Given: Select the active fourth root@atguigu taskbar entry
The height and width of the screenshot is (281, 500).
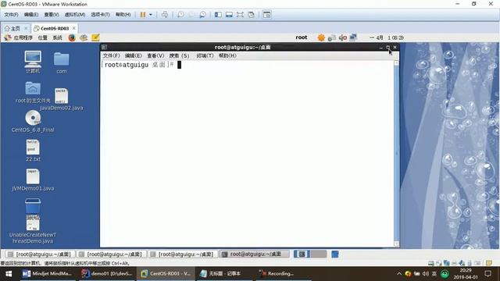Looking at the screenshot, I should (x=254, y=254).
